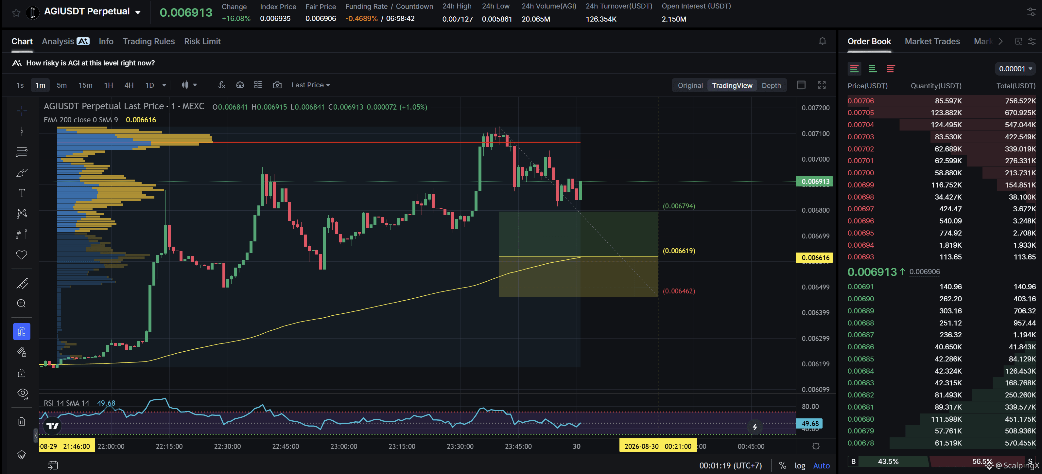Screen dimensions: 1042x474
Task: Open the Info tab
Action: (x=106, y=41)
